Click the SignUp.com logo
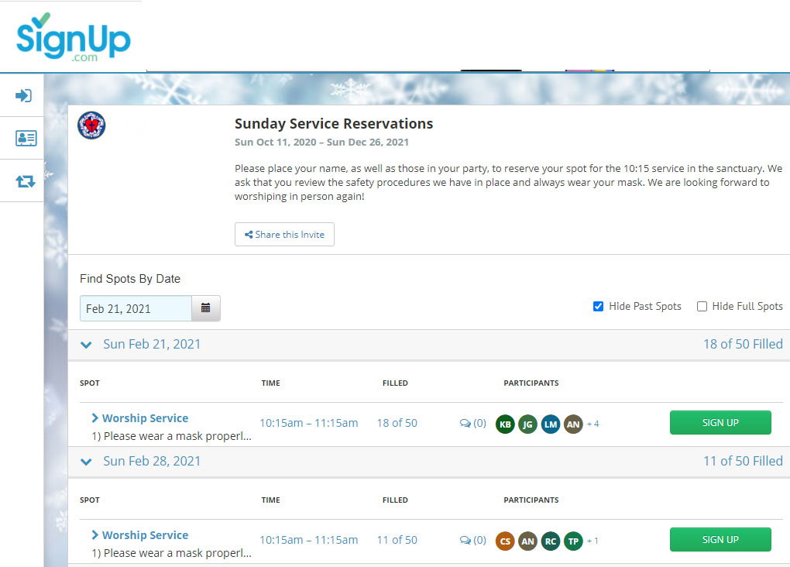This screenshot has width=790, height=567. (73, 38)
